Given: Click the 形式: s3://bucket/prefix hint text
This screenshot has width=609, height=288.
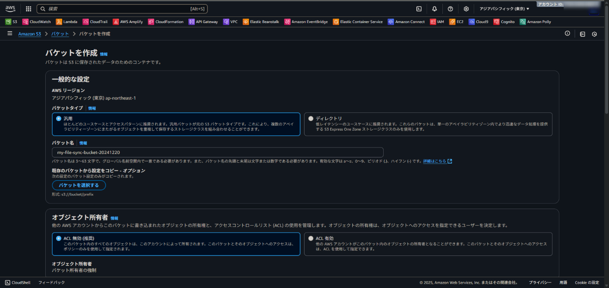Looking at the screenshot, I should click(x=73, y=194).
